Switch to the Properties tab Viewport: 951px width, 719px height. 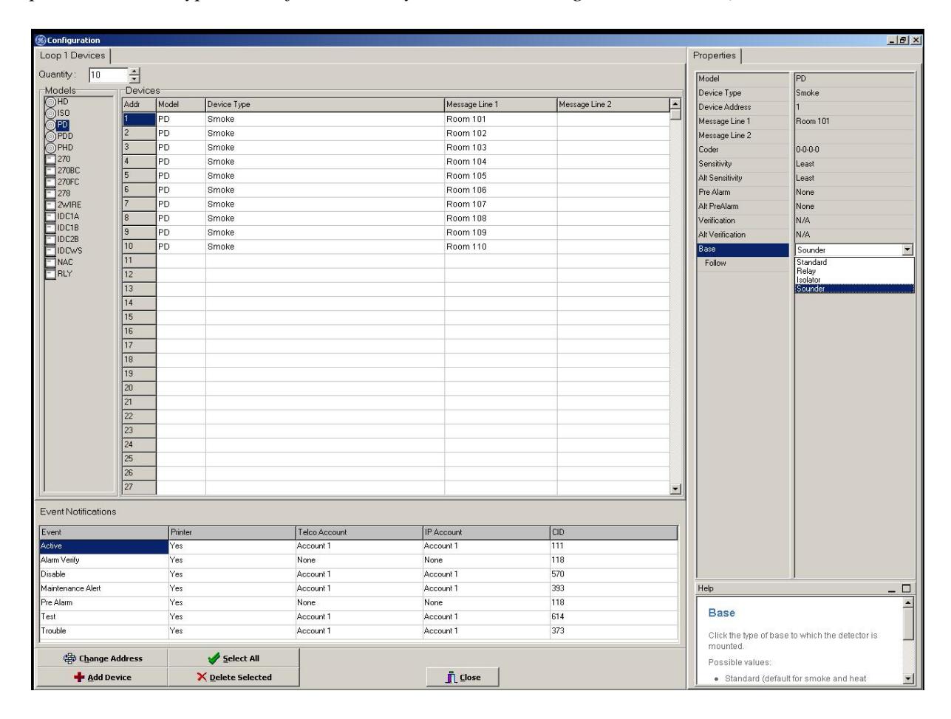(x=715, y=55)
